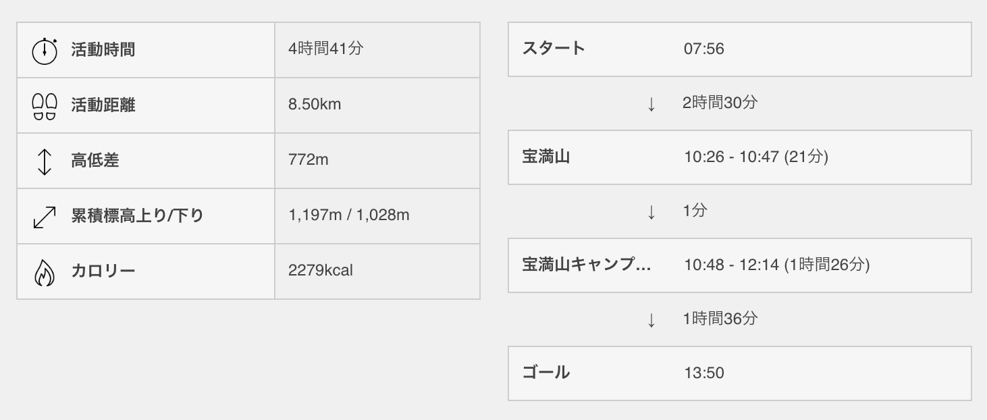Screen dimensions: 987x420
Task: Select the スタート row at 07:56
Action: coord(740,49)
